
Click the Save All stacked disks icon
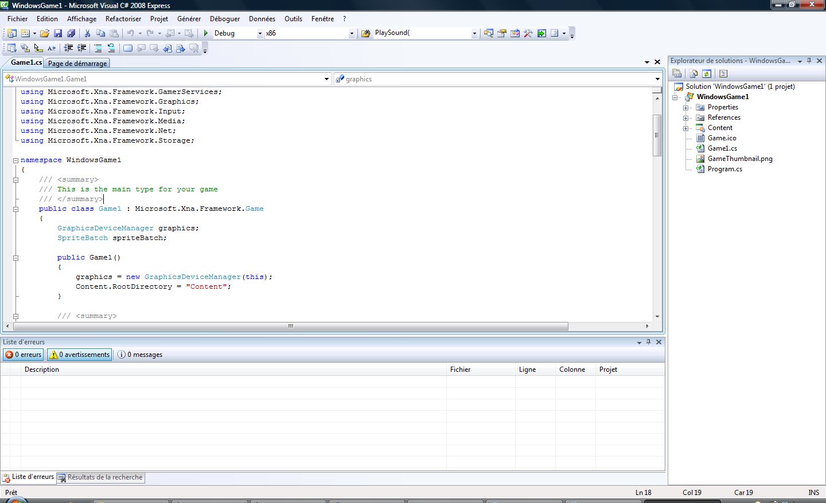click(71, 33)
